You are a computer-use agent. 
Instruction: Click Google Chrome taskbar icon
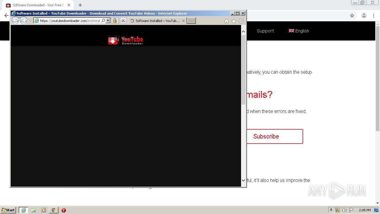tap(53, 210)
